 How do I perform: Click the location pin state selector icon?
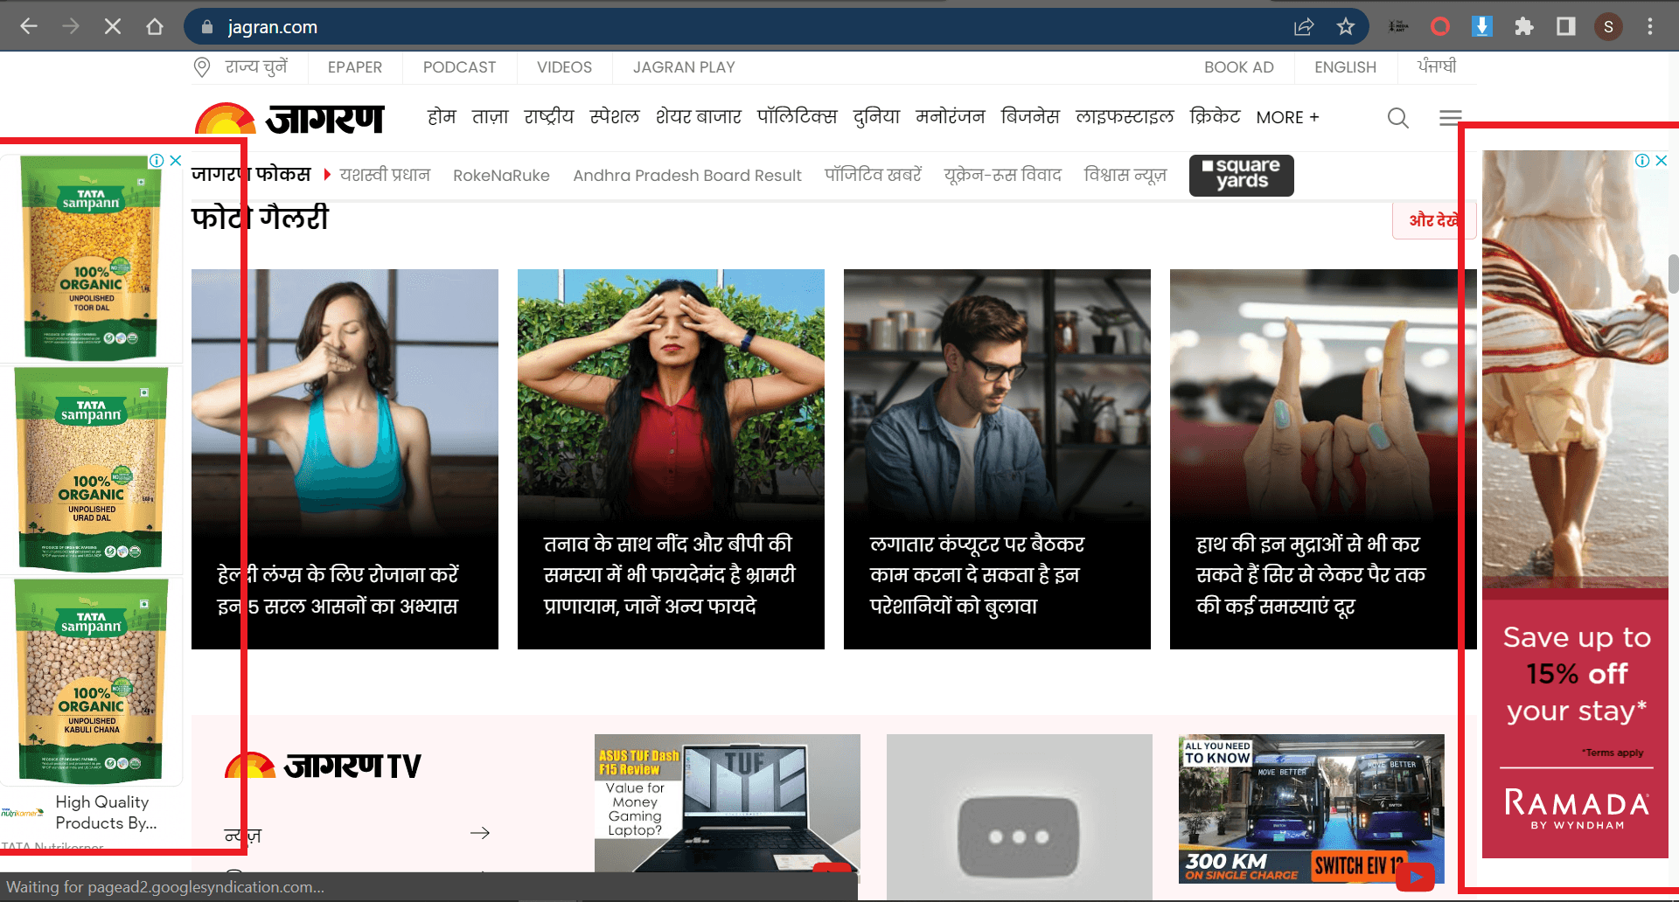pyautogui.click(x=202, y=67)
